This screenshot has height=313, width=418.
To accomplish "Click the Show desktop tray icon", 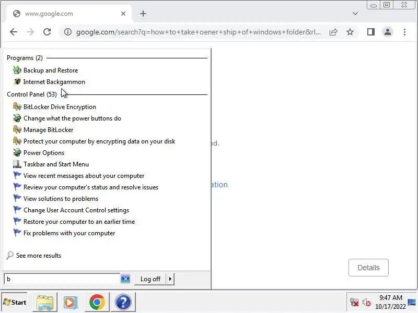I will pyautogui.click(x=412, y=302).
